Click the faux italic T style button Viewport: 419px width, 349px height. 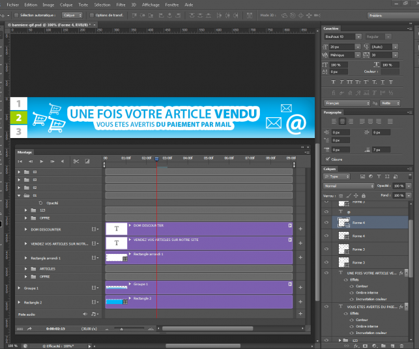[x=341, y=82]
